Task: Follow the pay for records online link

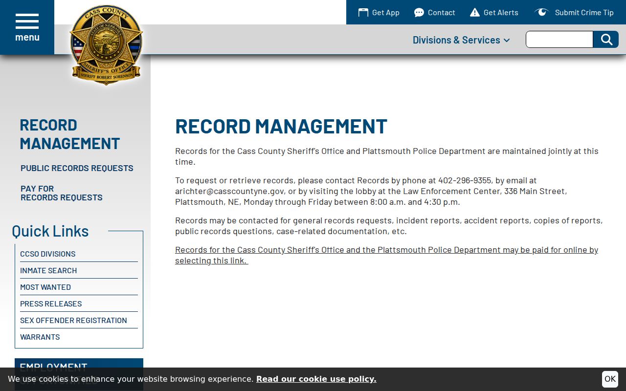Action: [386, 255]
